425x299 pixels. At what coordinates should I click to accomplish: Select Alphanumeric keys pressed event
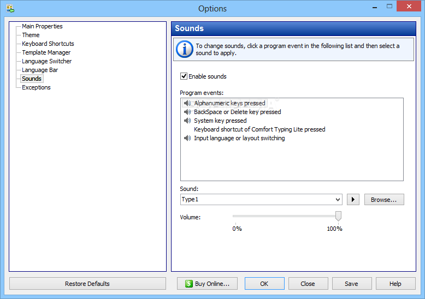[x=229, y=103]
